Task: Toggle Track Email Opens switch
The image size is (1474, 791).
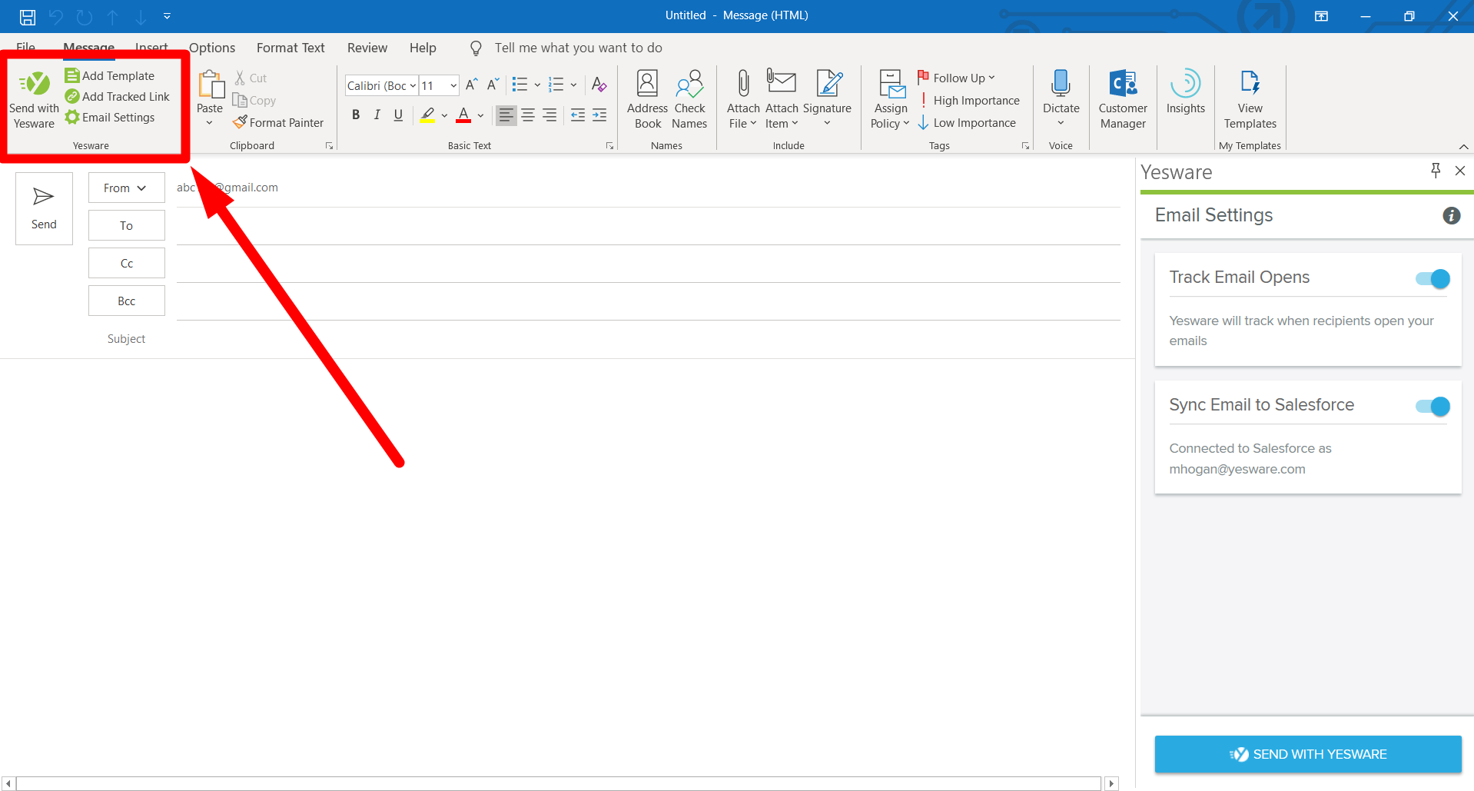Action: tap(1433, 278)
